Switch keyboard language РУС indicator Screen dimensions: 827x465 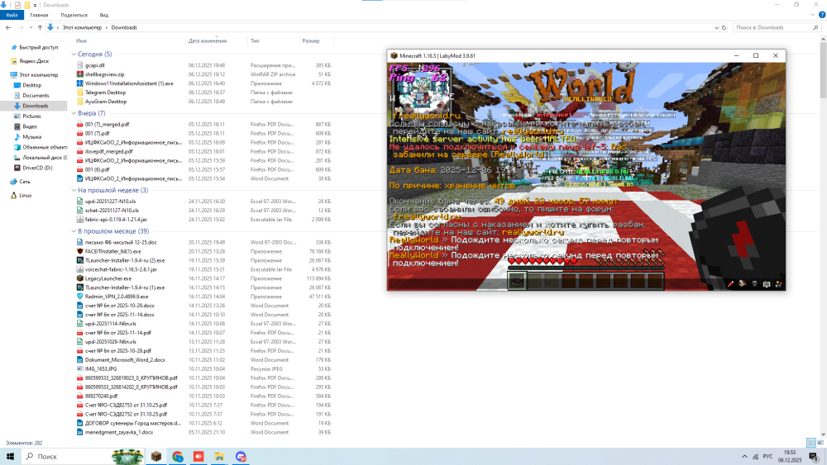click(x=768, y=457)
